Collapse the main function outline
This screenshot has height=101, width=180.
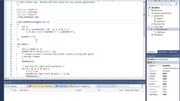[17, 44]
